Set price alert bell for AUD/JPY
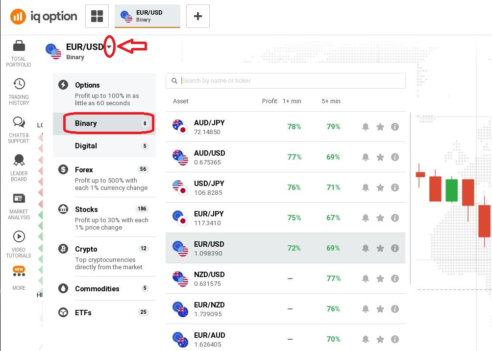492x351 pixels. click(x=366, y=127)
